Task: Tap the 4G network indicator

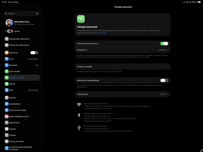Action: pos(188,2)
